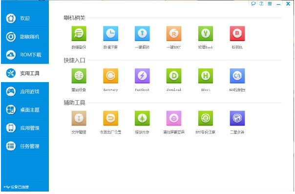Open the 数据备份 green backup tool
This screenshot has width=295, height=194.
(x=79, y=34)
